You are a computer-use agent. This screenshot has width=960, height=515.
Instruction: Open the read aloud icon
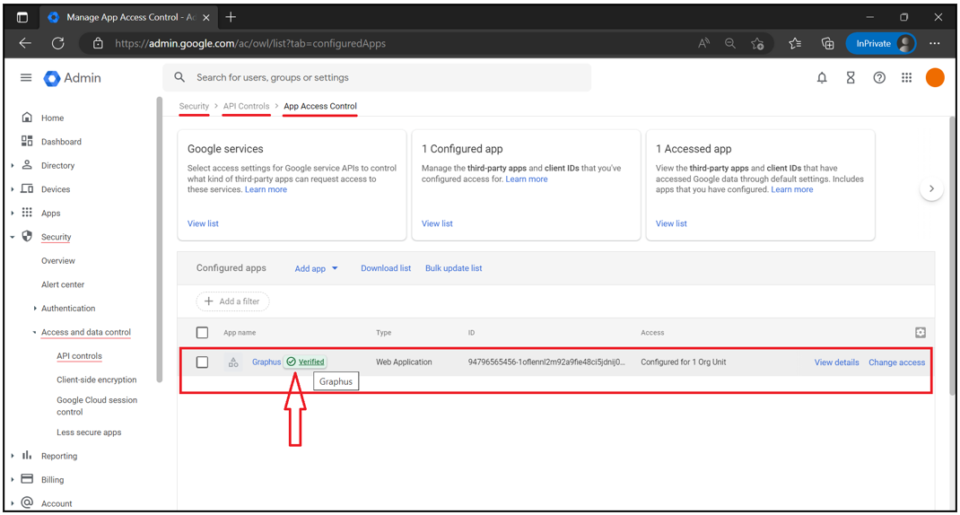point(704,43)
